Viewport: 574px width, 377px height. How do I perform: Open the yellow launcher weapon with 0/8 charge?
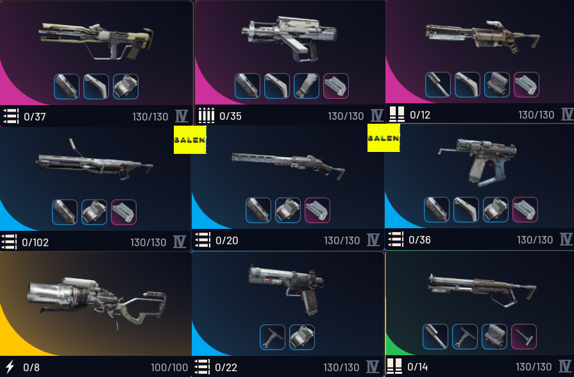coord(96,314)
